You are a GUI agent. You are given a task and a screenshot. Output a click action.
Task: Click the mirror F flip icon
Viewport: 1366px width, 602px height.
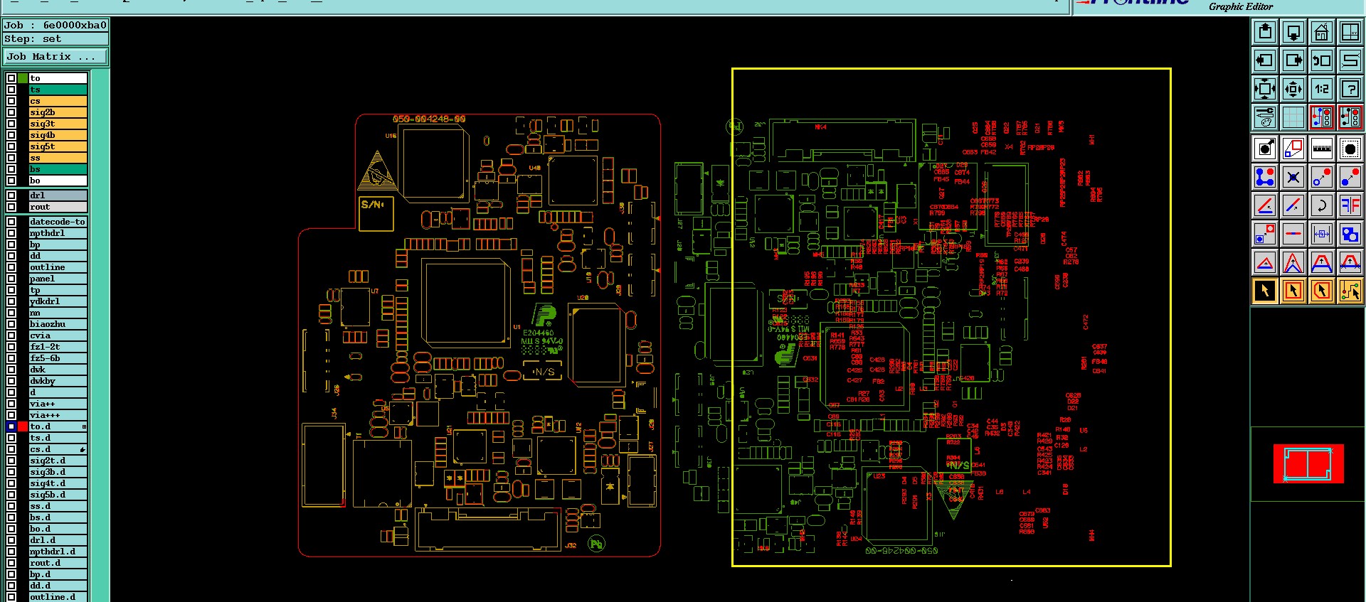click(1350, 205)
